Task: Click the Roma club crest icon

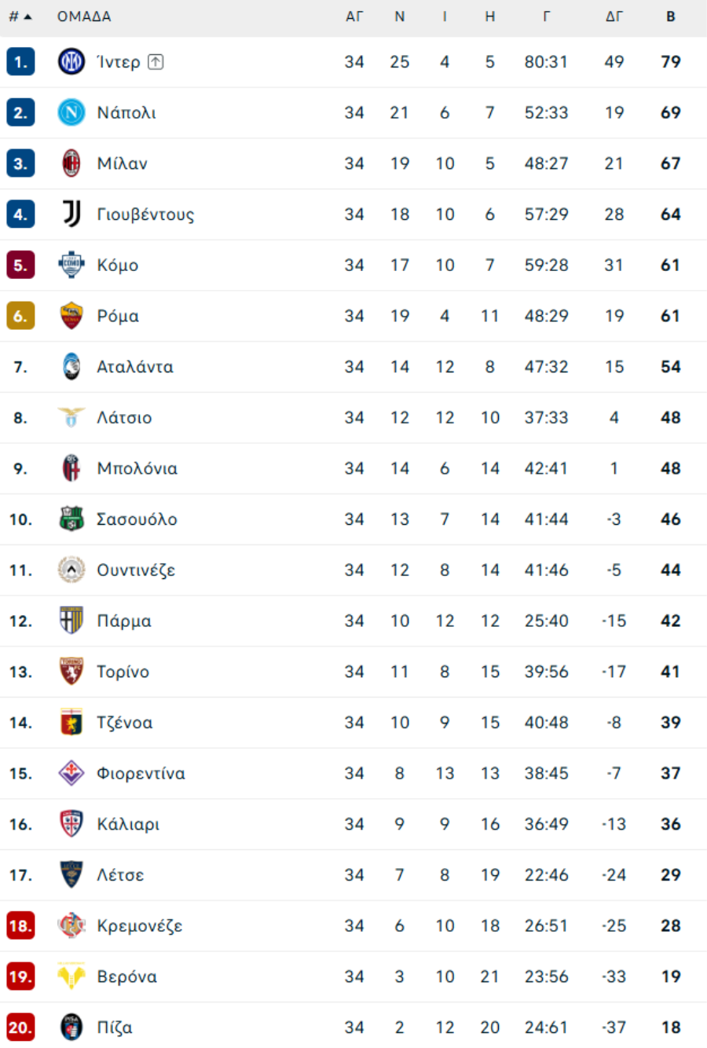Action: pos(71,316)
